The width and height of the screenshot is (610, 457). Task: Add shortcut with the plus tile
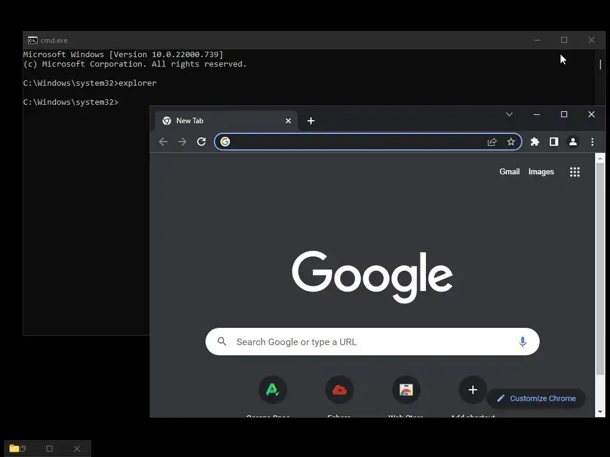472,390
